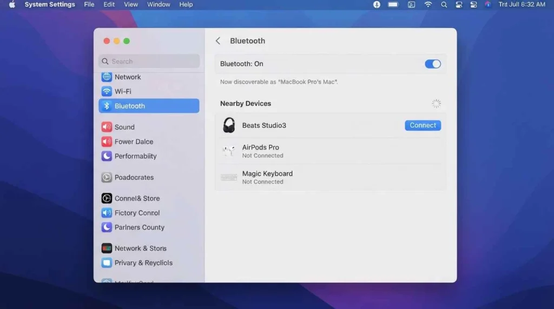Click the Bluetooth: On label
Viewport: 554px width, 309px height.
click(x=242, y=64)
